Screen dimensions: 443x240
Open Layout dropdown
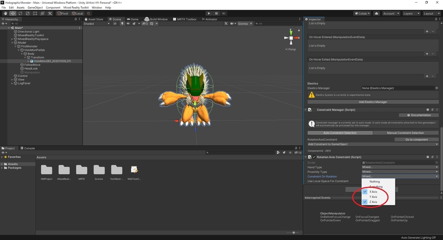(x=431, y=13)
